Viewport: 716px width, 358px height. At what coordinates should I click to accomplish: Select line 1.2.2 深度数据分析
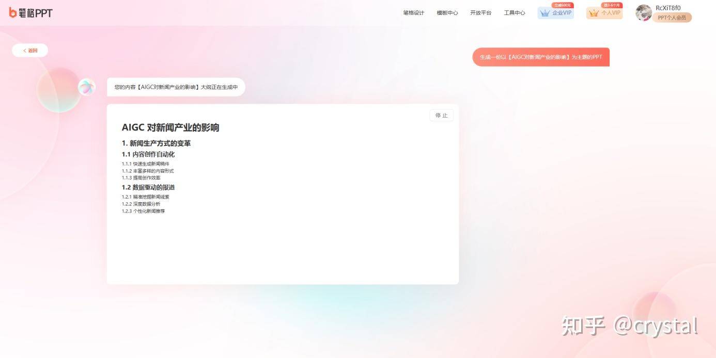click(x=141, y=204)
